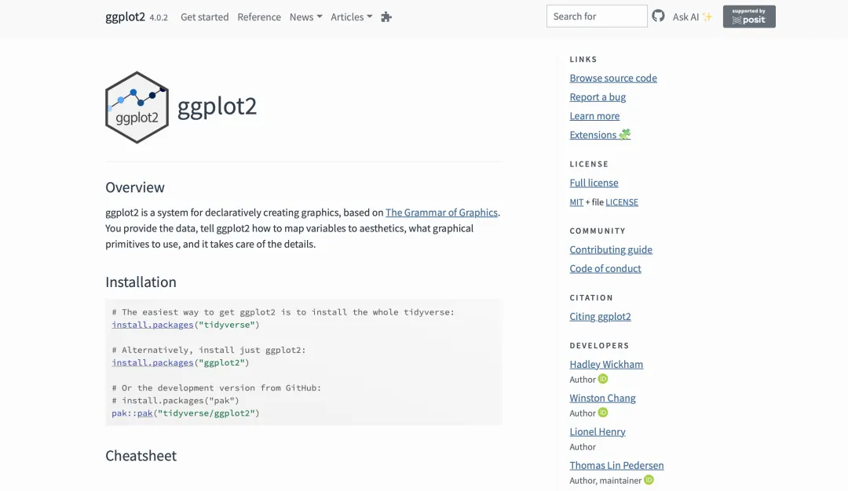848x491 pixels.
Task: Open Hadley Wickham's ORCID badge
Action: click(603, 379)
